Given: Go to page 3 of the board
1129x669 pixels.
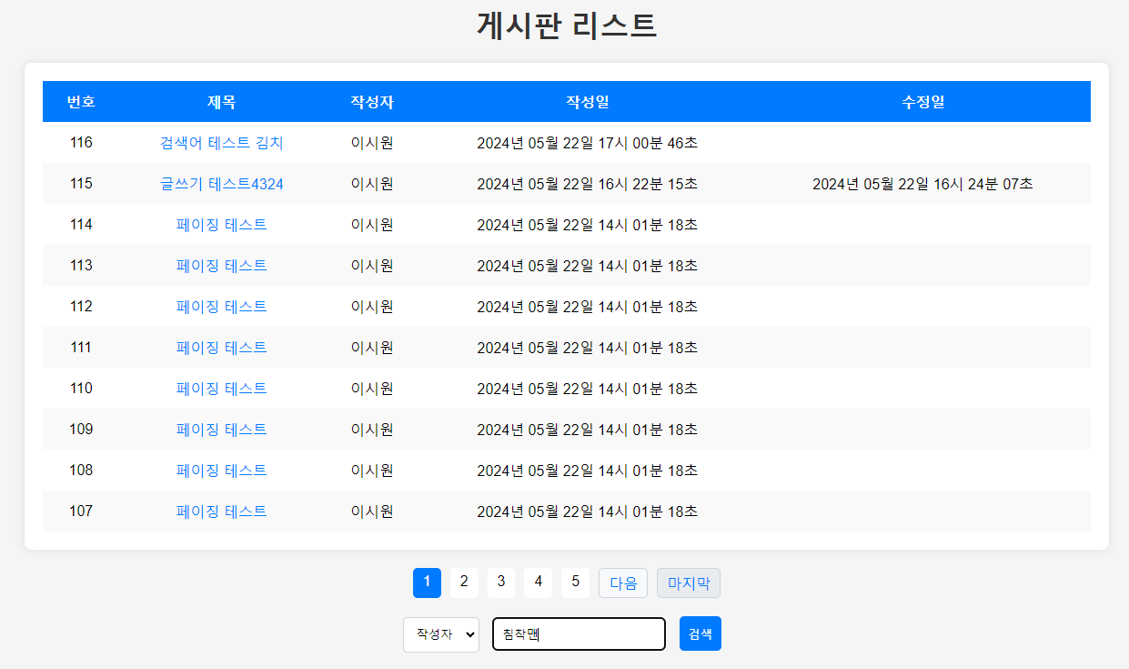Looking at the screenshot, I should click(501, 583).
